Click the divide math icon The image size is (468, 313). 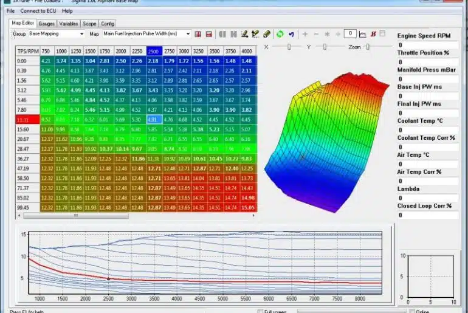pyautogui.click(x=338, y=34)
